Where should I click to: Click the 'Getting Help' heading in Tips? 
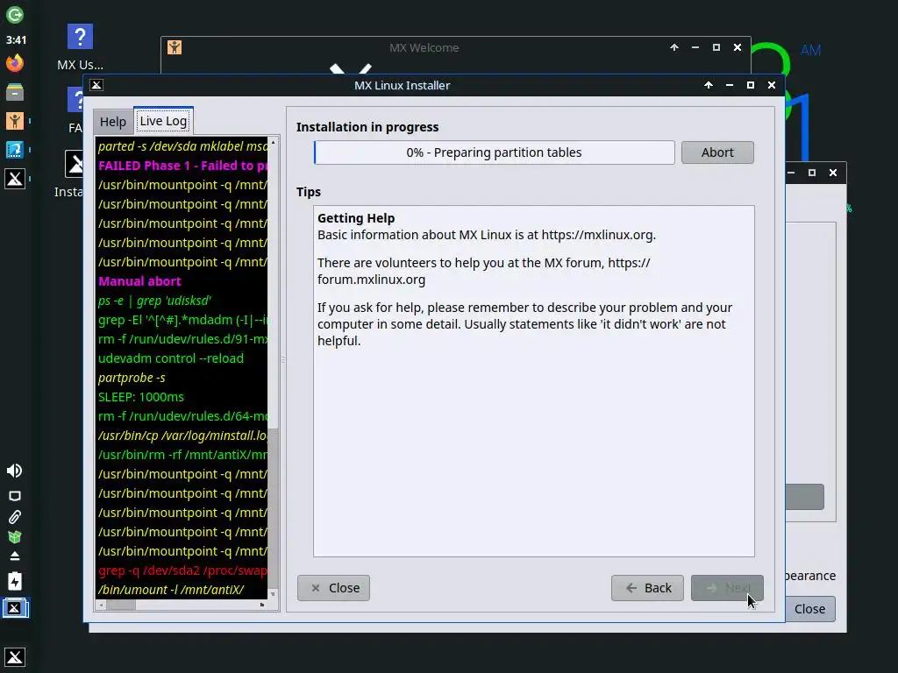(356, 218)
